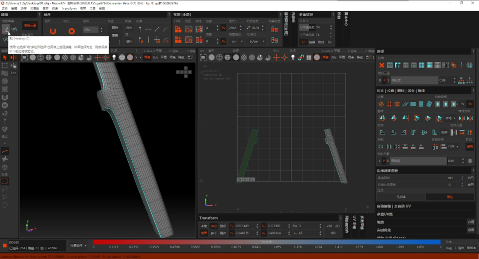
Task: Click the texel density eyedropper icon
Action: 248,28
